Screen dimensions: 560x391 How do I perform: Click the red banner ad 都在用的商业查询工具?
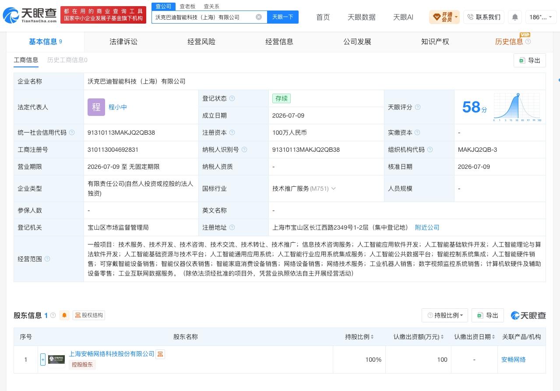pos(103,15)
